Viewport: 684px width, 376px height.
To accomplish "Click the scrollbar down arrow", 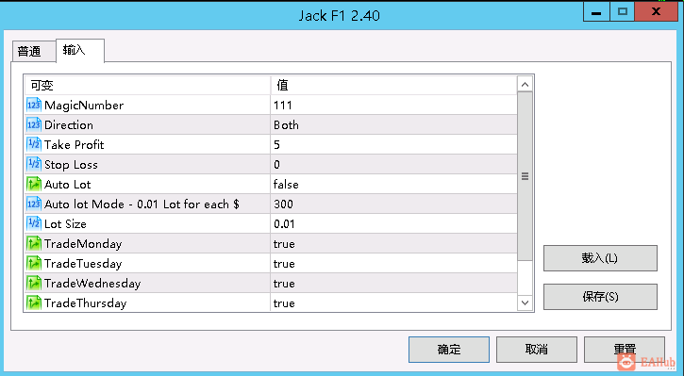I will coord(525,302).
